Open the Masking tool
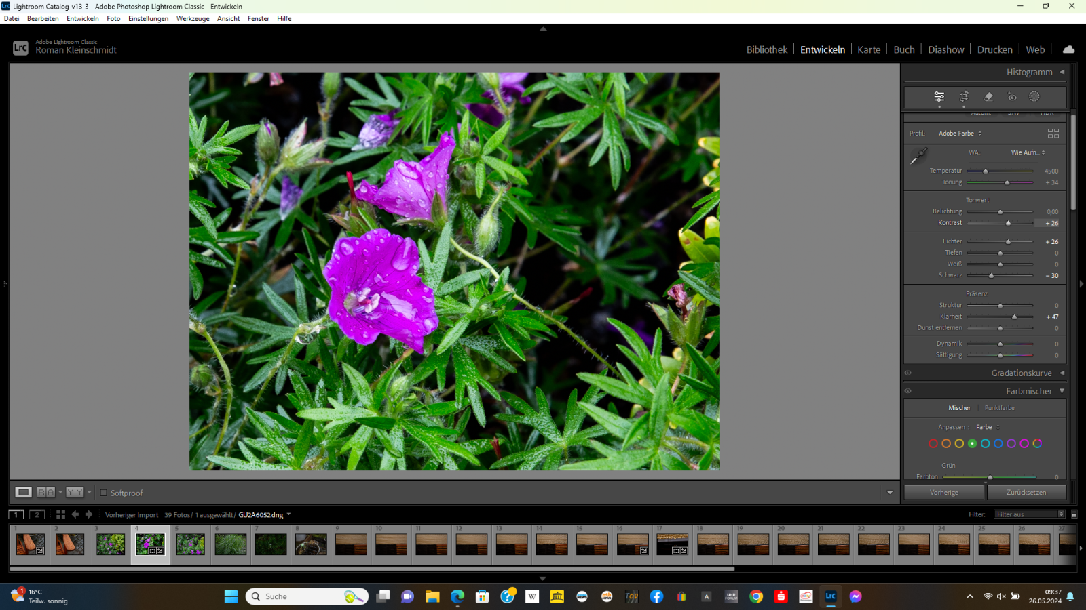 point(1034,97)
